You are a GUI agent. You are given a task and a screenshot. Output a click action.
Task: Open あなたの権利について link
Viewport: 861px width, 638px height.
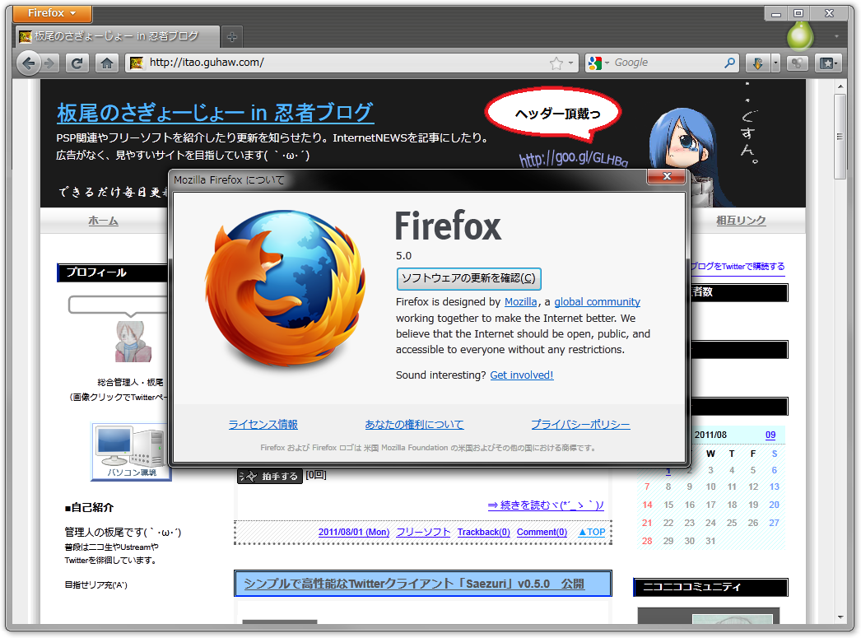pyautogui.click(x=414, y=425)
